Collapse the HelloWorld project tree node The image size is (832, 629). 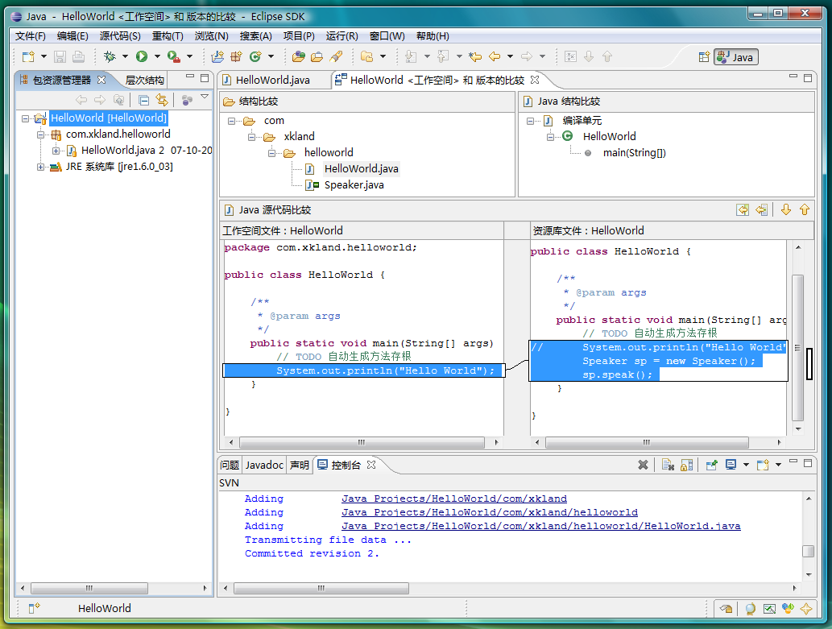[x=25, y=118]
